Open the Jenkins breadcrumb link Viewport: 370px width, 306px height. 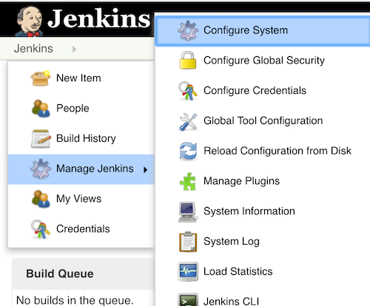pyautogui.click(x=33, y=48)
